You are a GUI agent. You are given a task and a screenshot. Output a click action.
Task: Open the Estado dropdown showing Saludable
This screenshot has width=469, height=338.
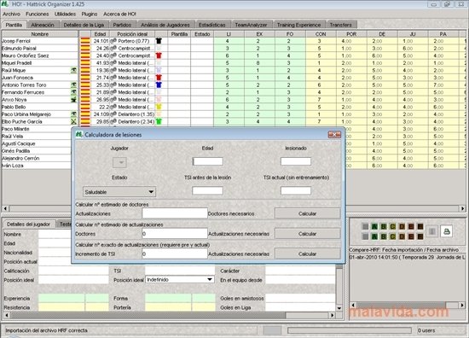(119, 192)
